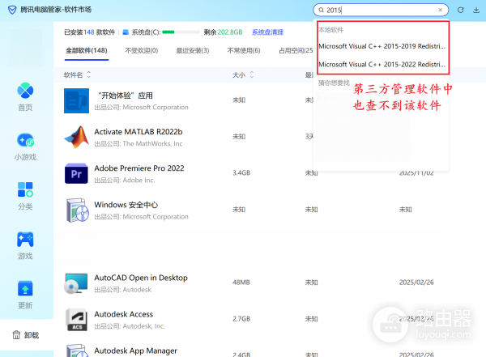Select Adobe Premiere Pro 2022 name text
Viewport: 486px width, 357px height.
tap(139, 168)
